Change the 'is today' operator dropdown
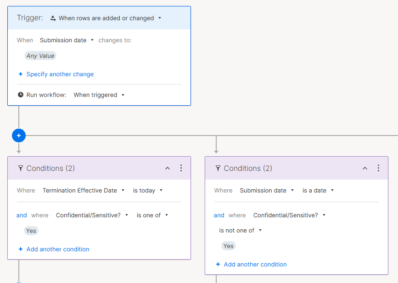This screenshot has width=398, height=283. [148, 191]
